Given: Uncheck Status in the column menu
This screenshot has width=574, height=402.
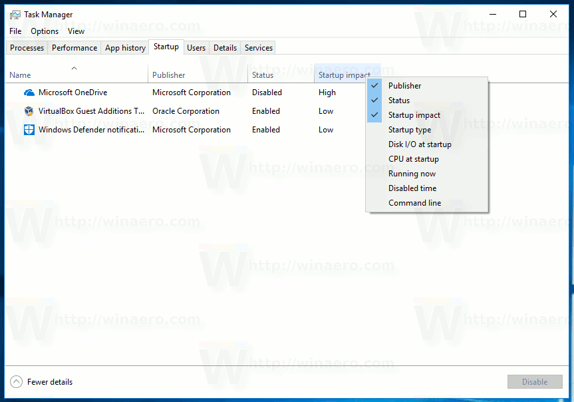Looking at the screenshot, I should click(399, 100).
